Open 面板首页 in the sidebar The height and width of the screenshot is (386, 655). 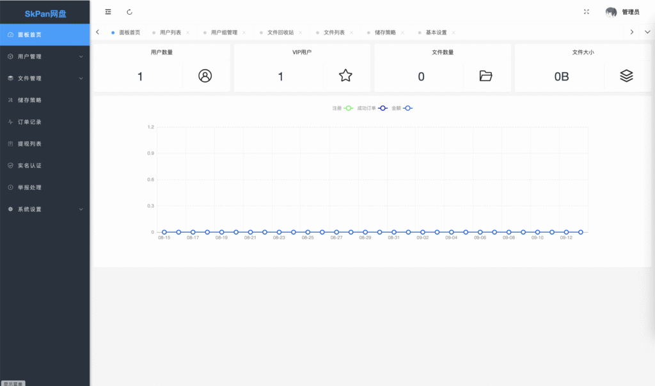(x=45, y=35)
